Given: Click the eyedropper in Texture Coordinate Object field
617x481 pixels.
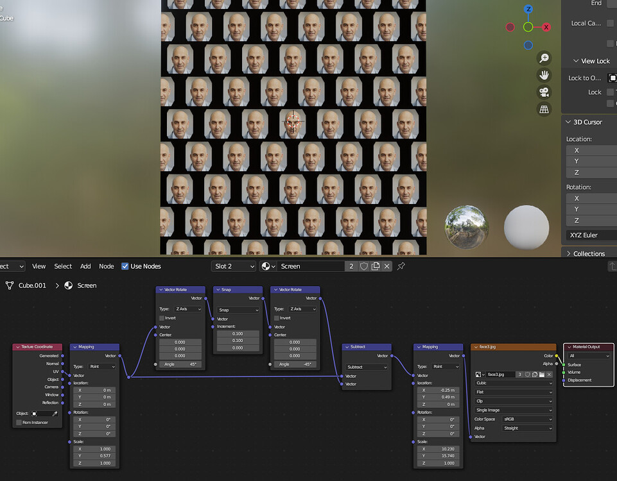Looking at the screenshot, I should coord(55,414).
